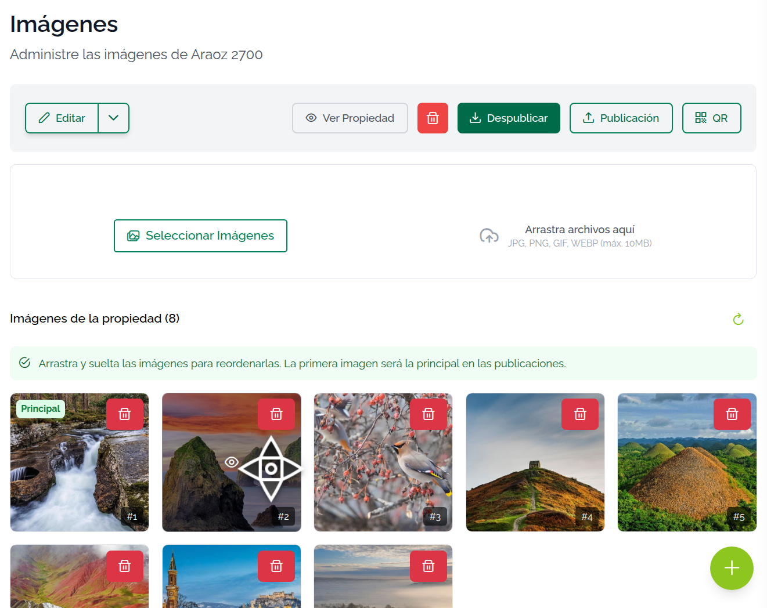Image resolution: width=767 pixels, height=608 pixels.
Task: Delete image #3 with its trash icon
Action: (x=428, y=414)
